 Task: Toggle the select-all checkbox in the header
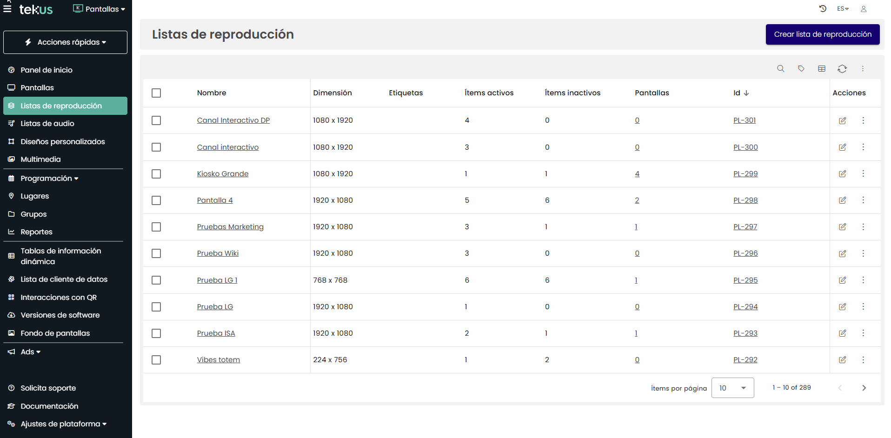tap(156, 93)
